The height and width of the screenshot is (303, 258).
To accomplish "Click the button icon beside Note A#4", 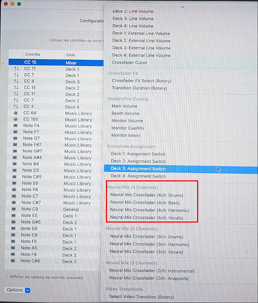I will coord(15,158).
